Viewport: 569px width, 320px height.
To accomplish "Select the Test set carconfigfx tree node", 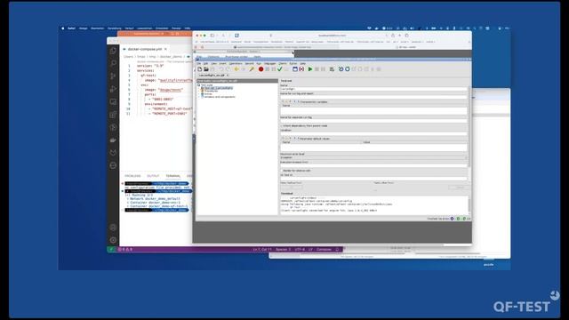I will pos(219,88).
